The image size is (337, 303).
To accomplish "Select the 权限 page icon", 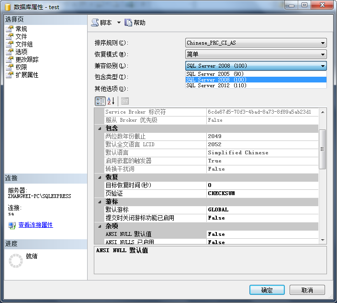I will click(x=10, y=67).
